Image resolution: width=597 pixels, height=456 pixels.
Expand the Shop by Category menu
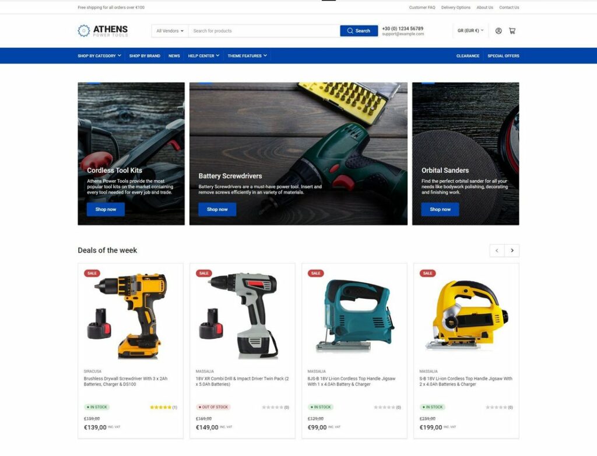(x=99, y=56)
